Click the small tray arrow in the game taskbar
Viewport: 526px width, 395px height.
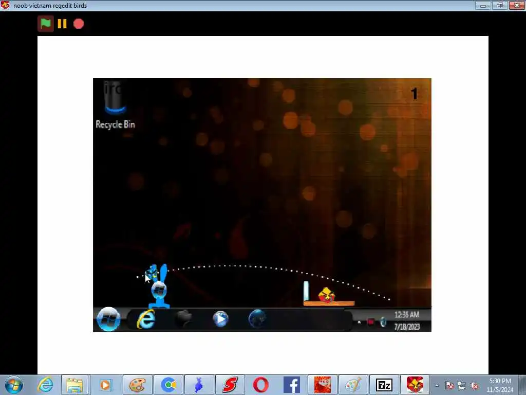click(x=359, y=322)
